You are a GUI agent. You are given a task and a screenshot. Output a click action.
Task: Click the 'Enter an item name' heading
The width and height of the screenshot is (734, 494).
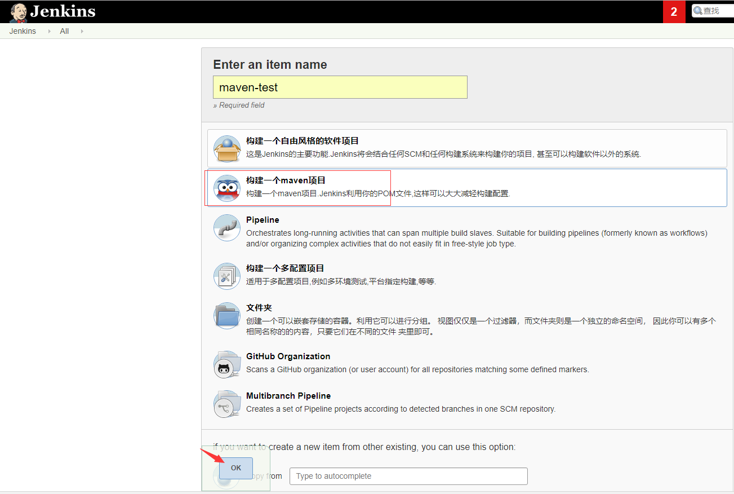270,65
